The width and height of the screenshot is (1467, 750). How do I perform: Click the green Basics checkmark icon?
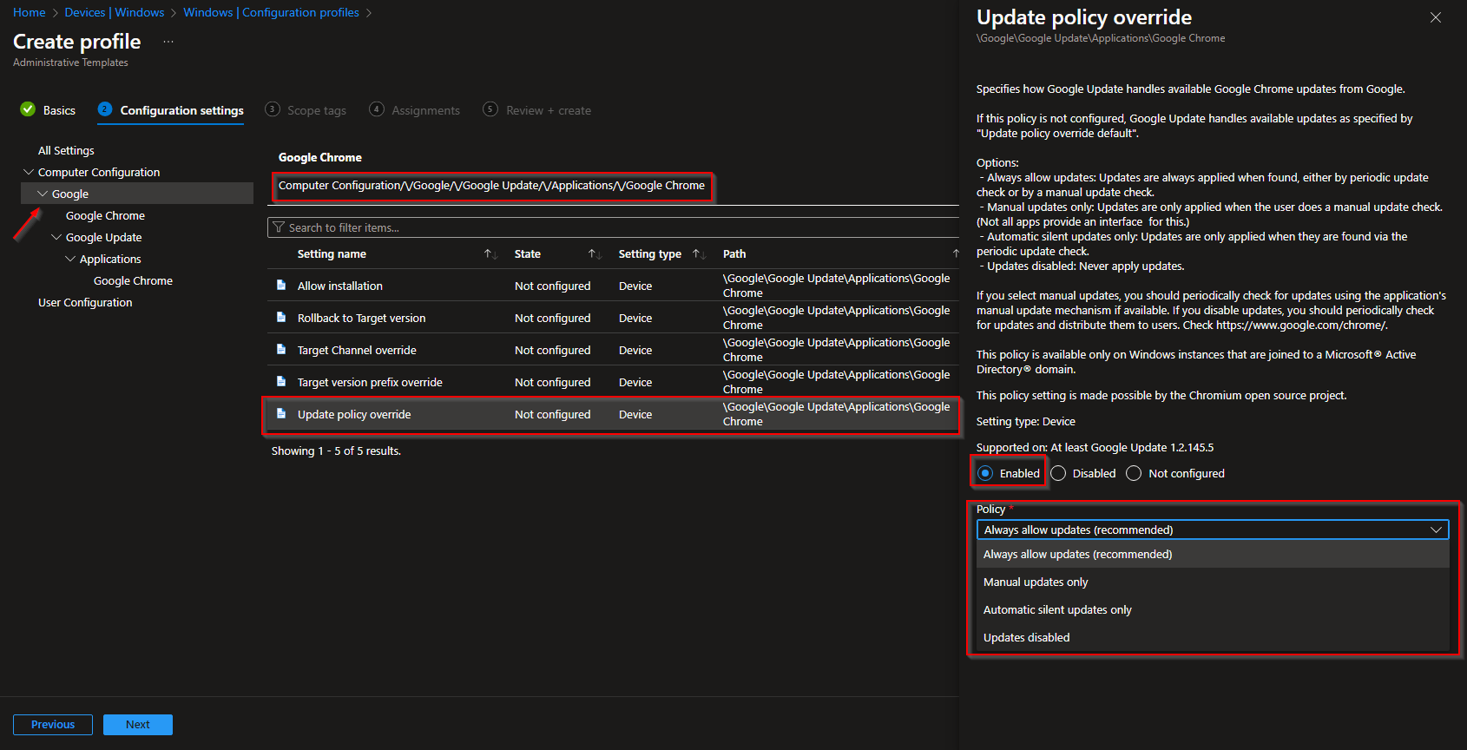(x=28, y=109)
